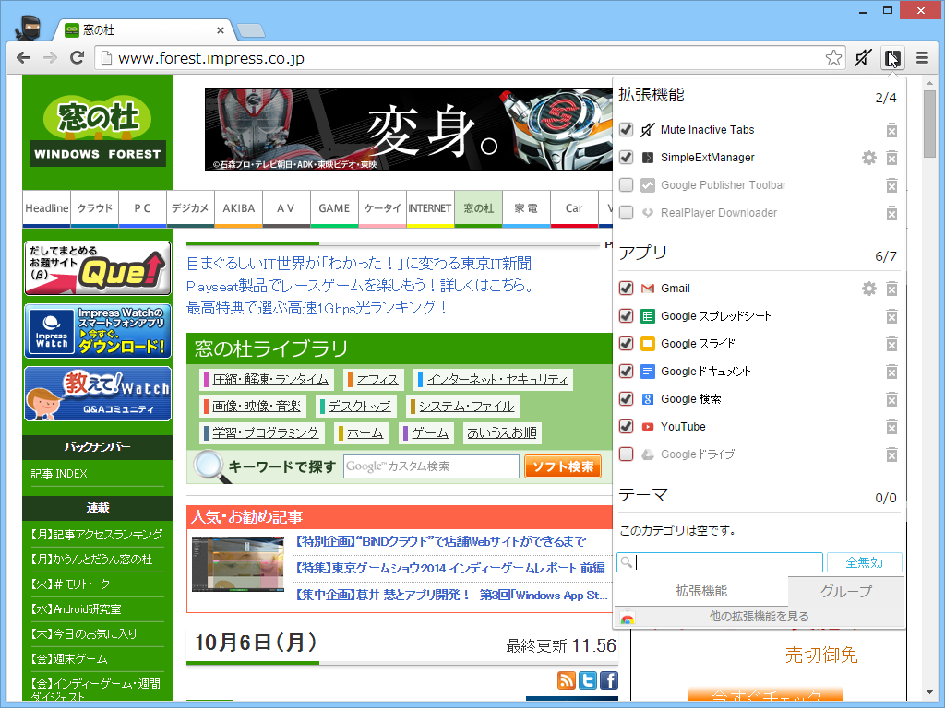The image size is (945, 708).
Task: Click the Facebook share icon
Action: coord(608,680)
